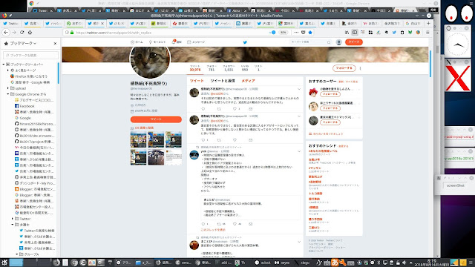Screen dimensions: 475x267
Task: Open the Google bookmark
Action: [23, 118]
